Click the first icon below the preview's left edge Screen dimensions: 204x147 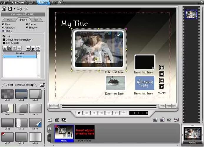tap(50, 120)
